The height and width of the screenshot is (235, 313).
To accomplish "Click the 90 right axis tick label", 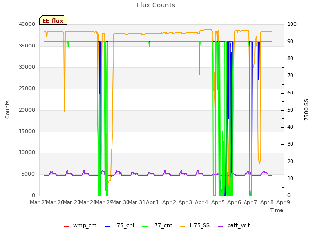I will [x=290, y=42].
